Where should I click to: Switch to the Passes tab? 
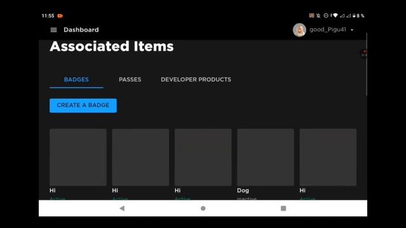[x=130, y=80]
